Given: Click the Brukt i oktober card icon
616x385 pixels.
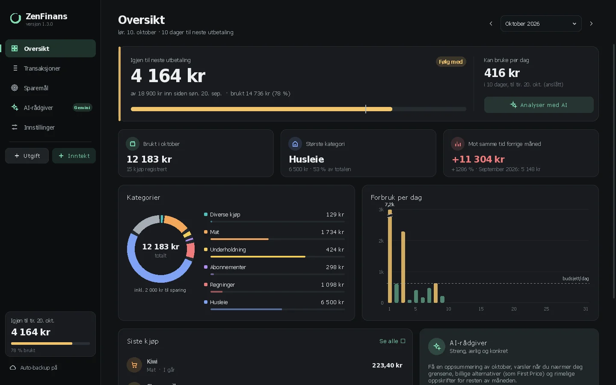Looking at the screenshot, I should click(133, 144).
